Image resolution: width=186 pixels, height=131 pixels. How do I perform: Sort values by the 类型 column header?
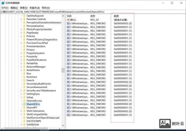[x=93, y=16]
